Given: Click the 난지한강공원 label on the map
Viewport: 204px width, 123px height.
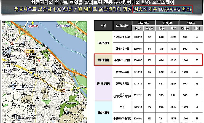Looking at the screenshot, I should 63,26.
